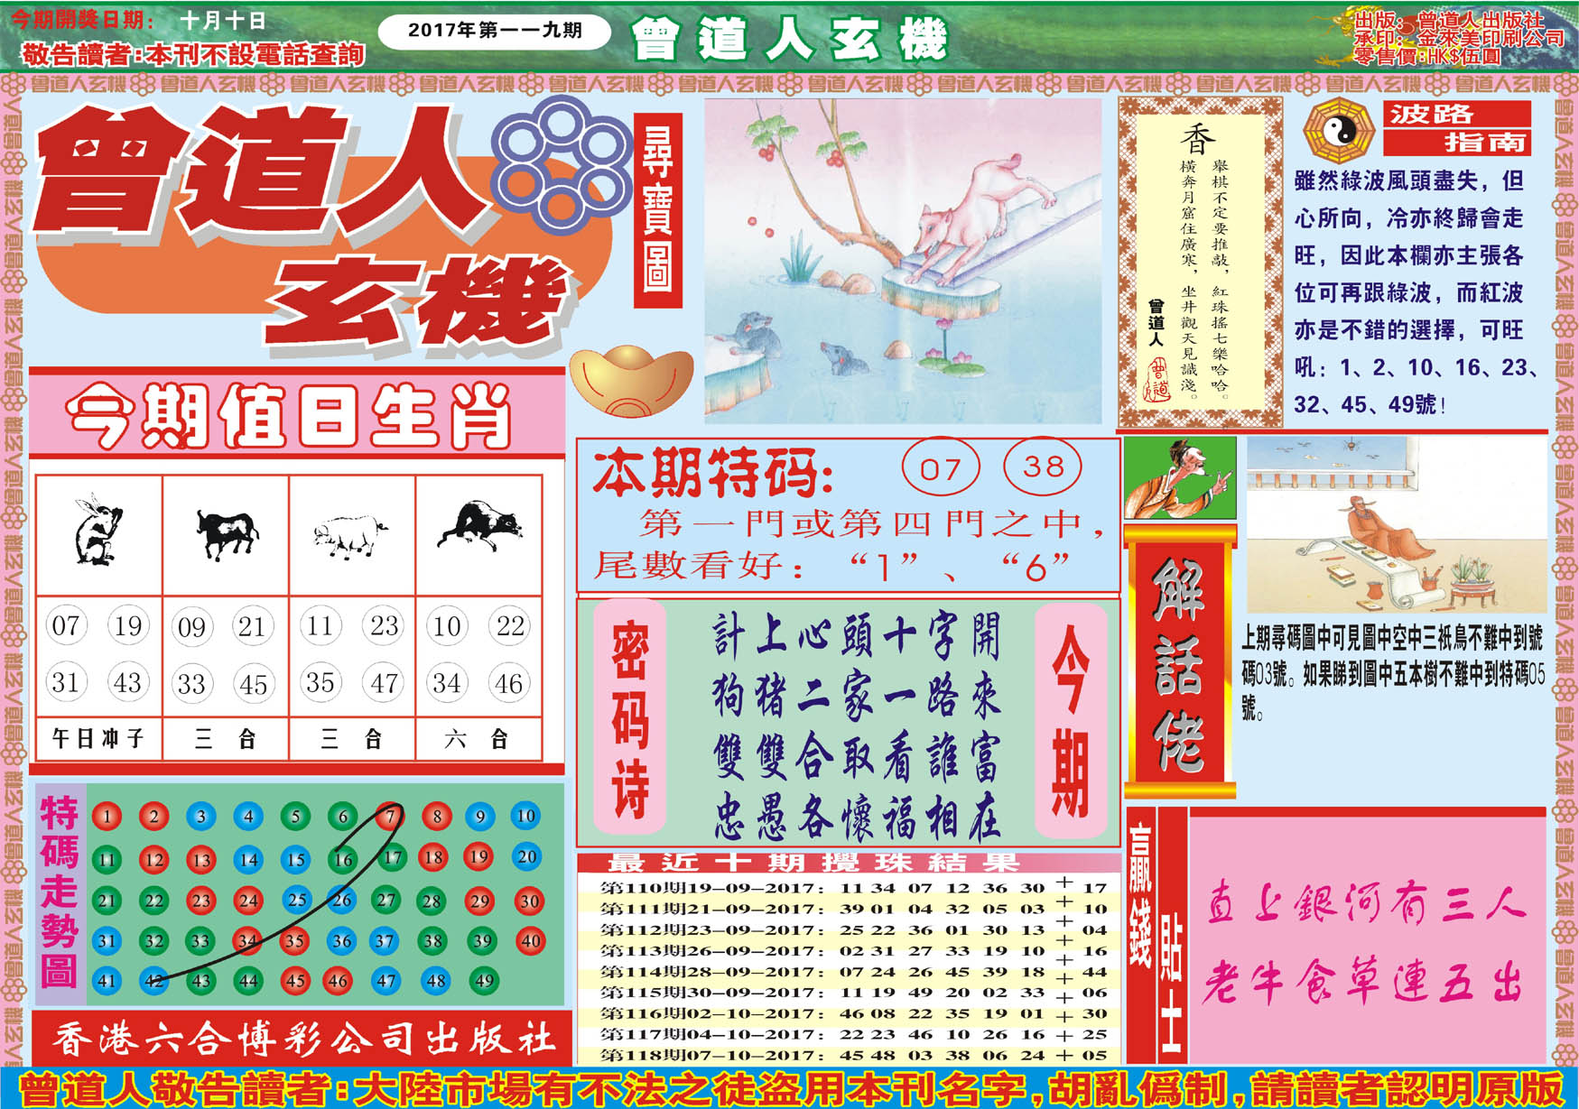Click circled 11 under the pig
1579x1109 pixels.
pyautogui.click(x=320, y=625)
